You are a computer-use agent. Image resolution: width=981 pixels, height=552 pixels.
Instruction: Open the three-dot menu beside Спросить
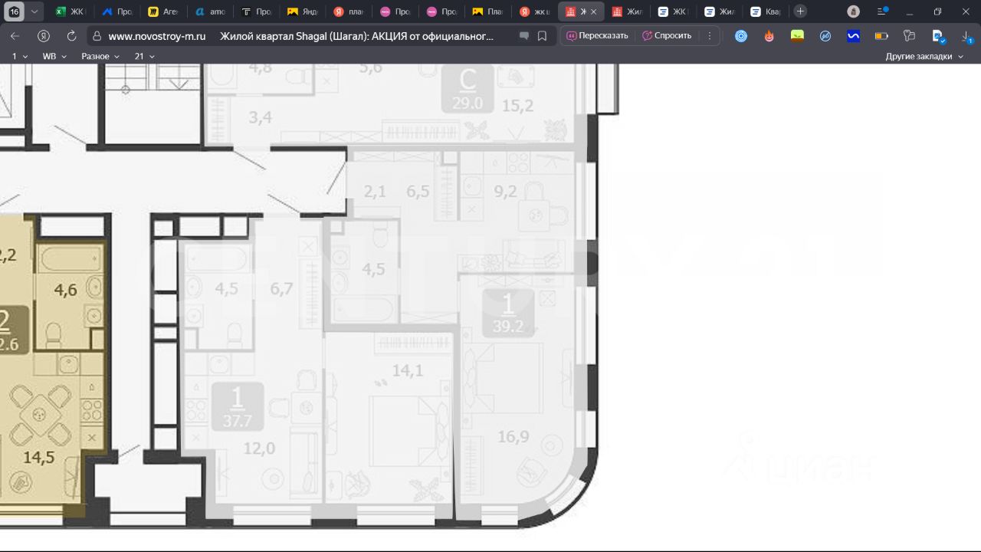pyautogui.click(x=710, y=36)
